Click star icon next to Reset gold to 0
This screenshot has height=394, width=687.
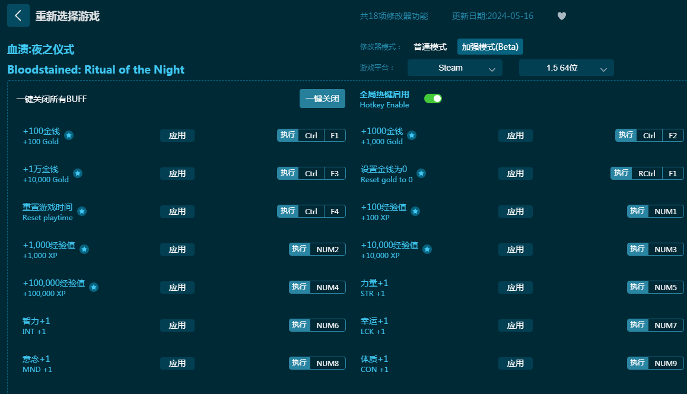421,173
